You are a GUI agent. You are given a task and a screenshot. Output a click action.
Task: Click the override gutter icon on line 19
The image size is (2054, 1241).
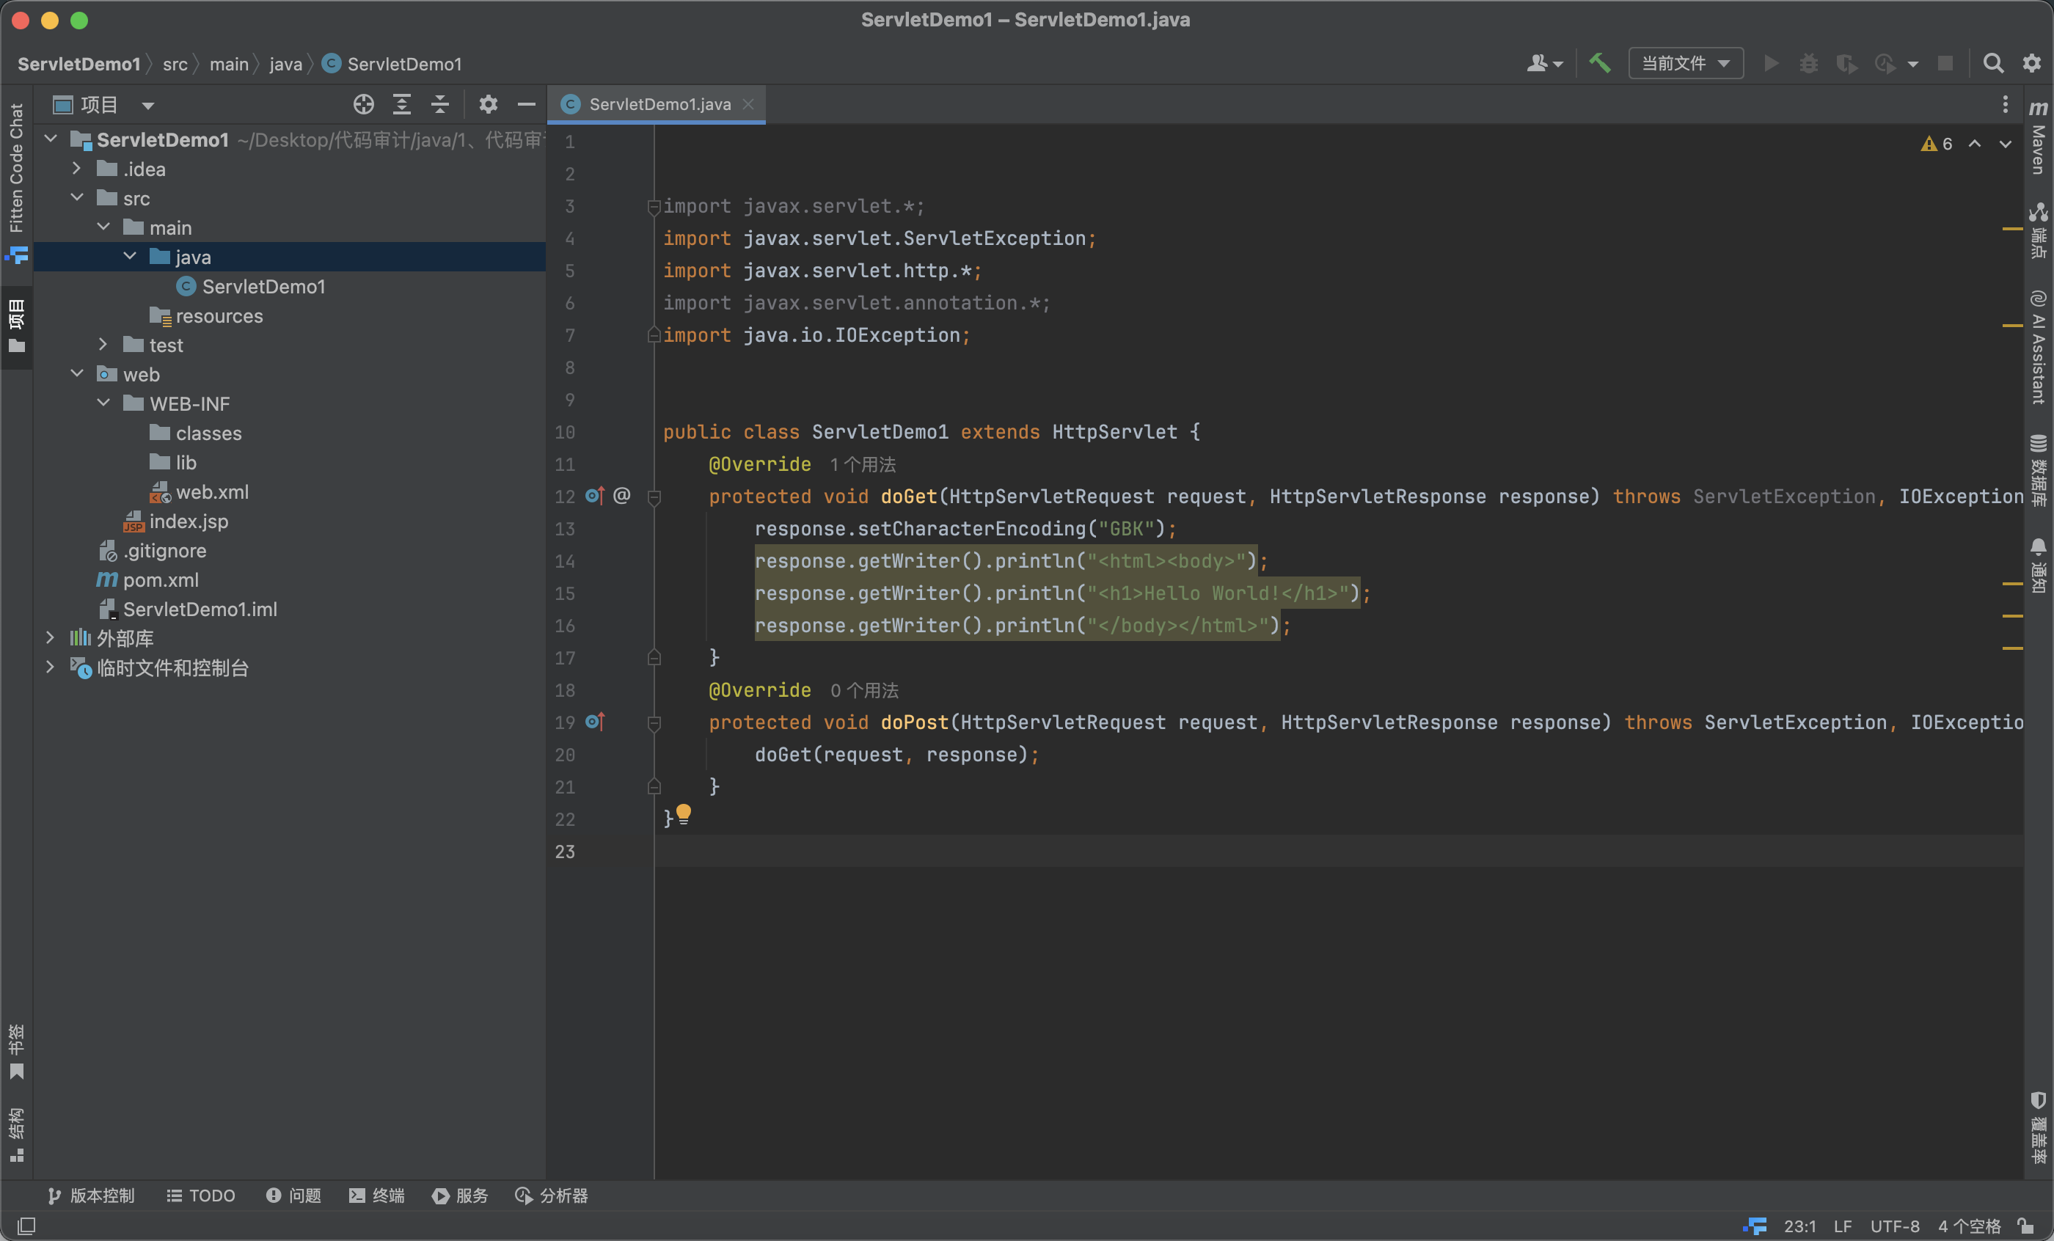[x=594, y=722]
